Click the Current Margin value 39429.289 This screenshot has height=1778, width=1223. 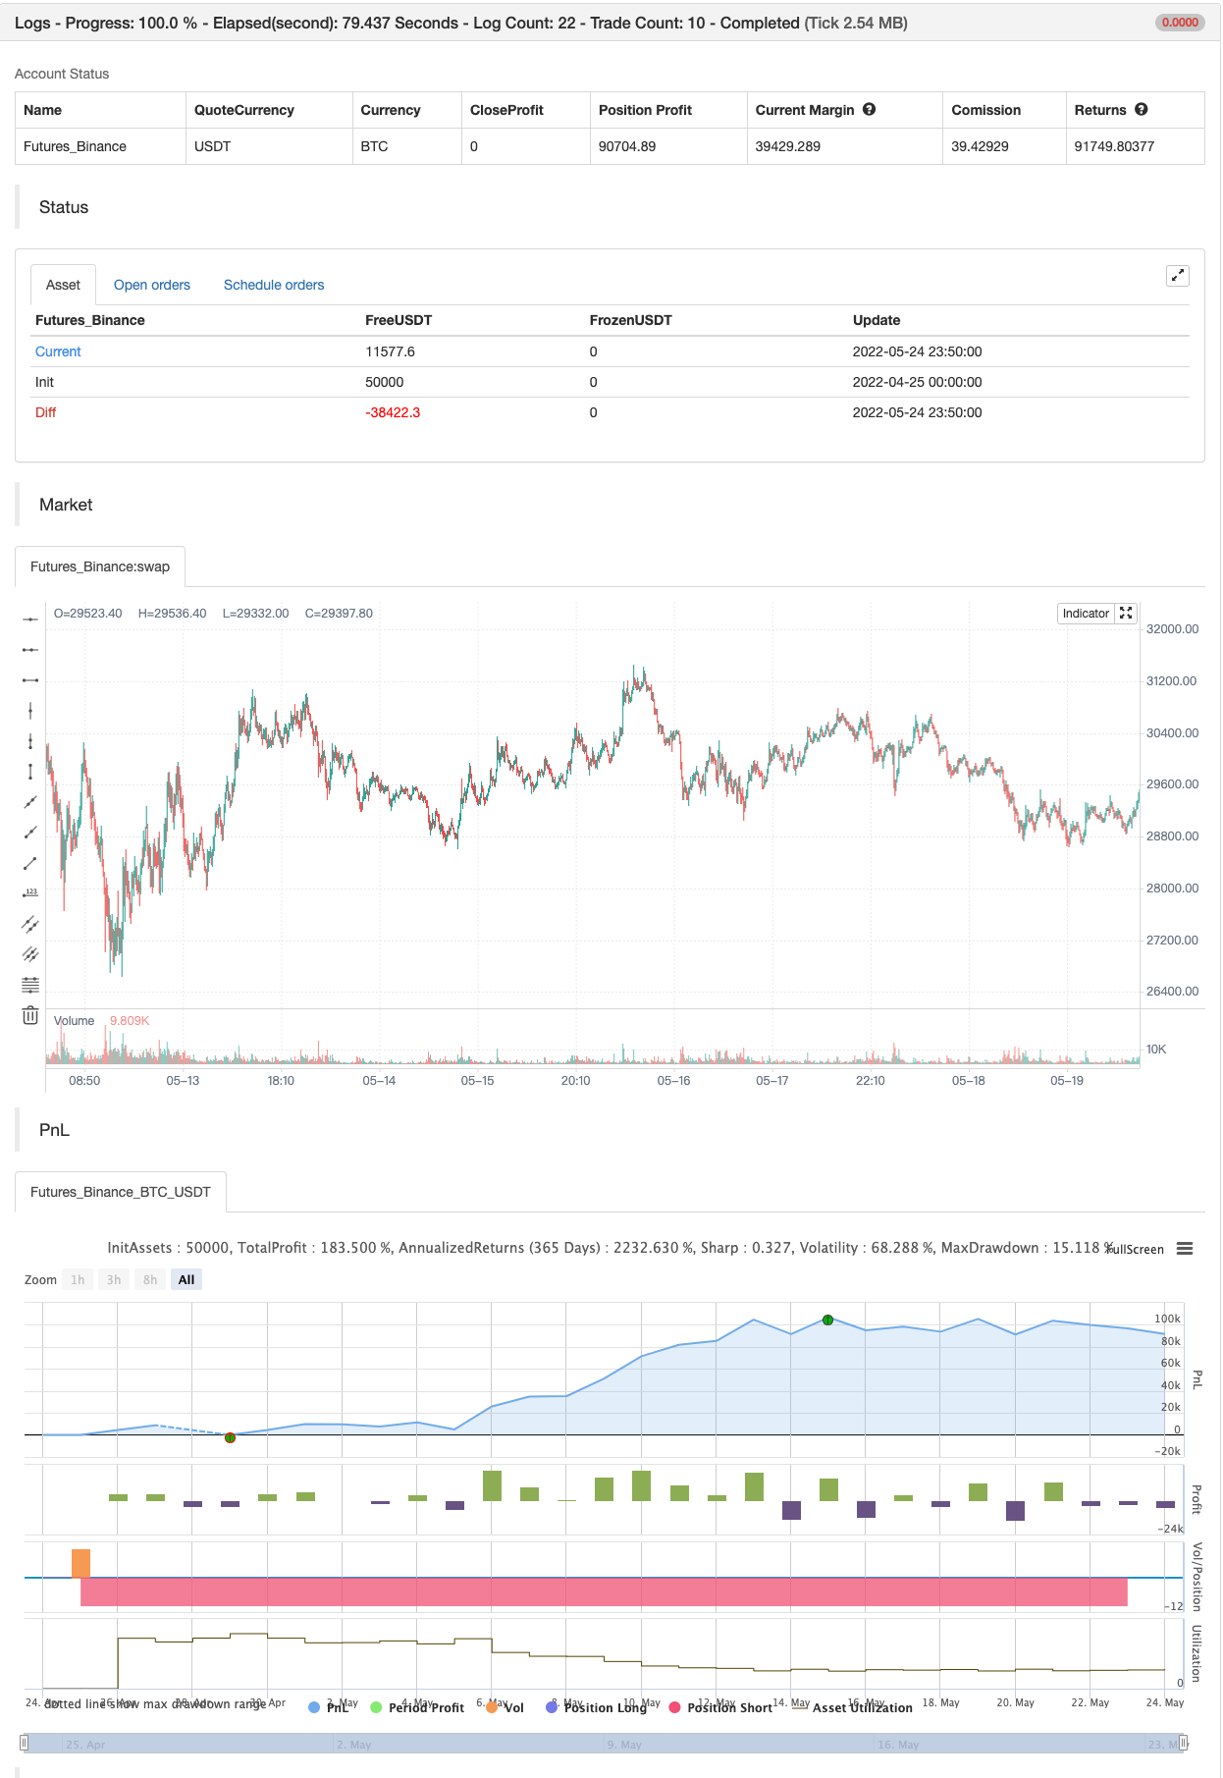[x=788, y=146]
